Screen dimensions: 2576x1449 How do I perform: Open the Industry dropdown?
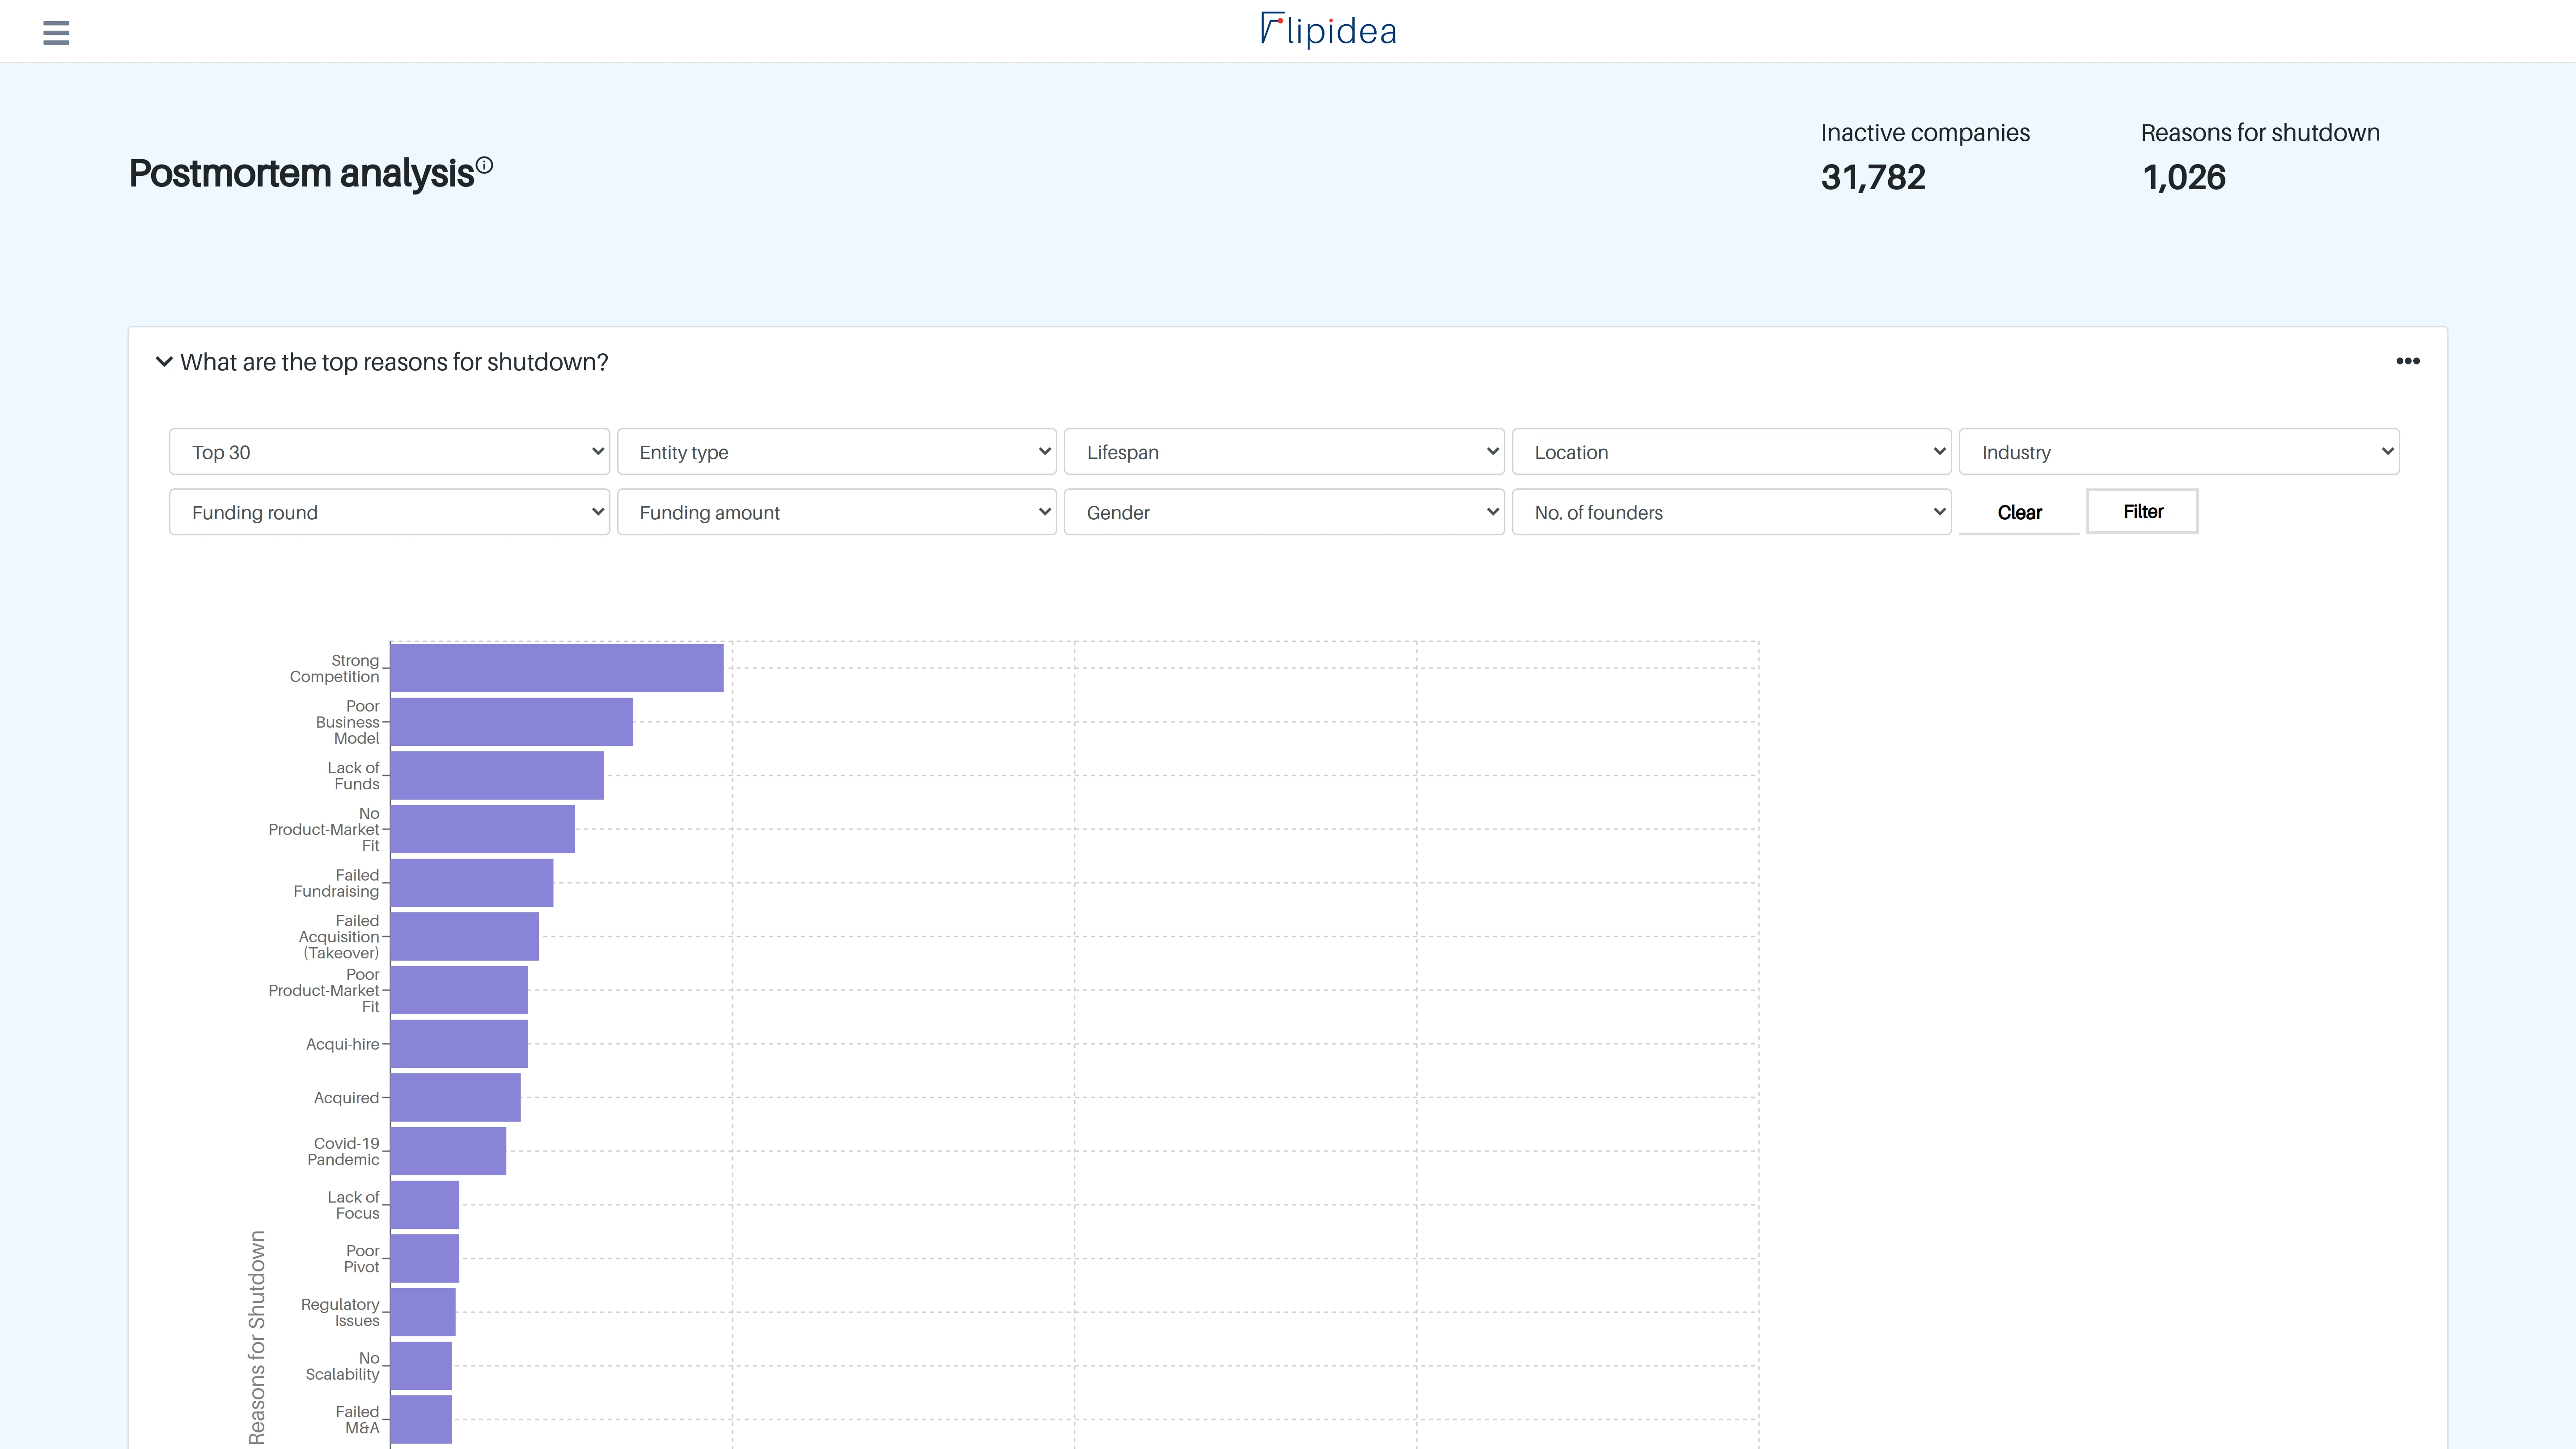[2179, 452]
